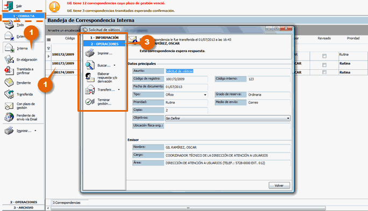Click Elaborar respuesta y/o derivación icon
This screenshot has width=368, height=211.
pos(90,77)
